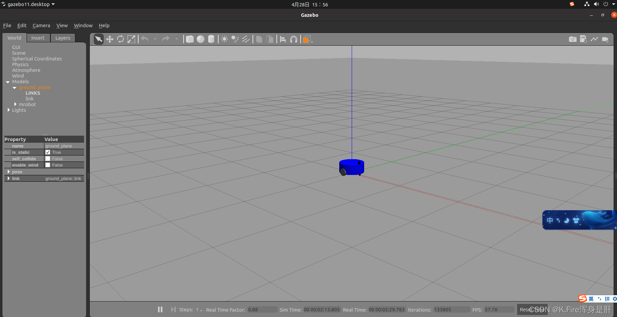Insert a sphere shape
The image size is (617, 317).
point(200,39)
